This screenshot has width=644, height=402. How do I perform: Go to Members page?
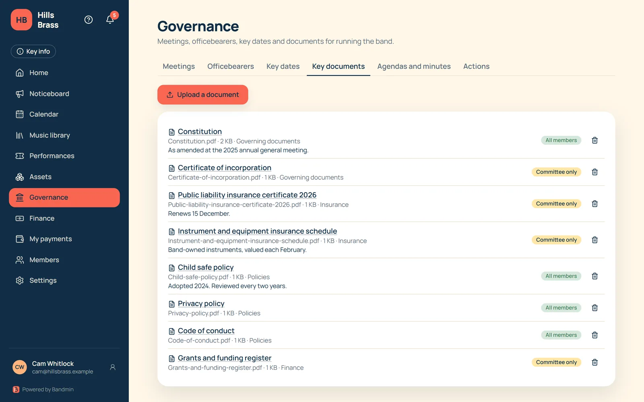click(64, 260)
